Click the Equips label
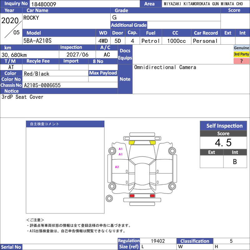 coord(125,58)
